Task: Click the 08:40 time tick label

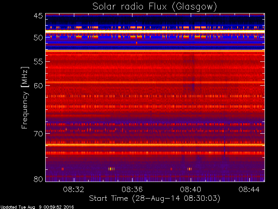Action: tap(191, 189)
